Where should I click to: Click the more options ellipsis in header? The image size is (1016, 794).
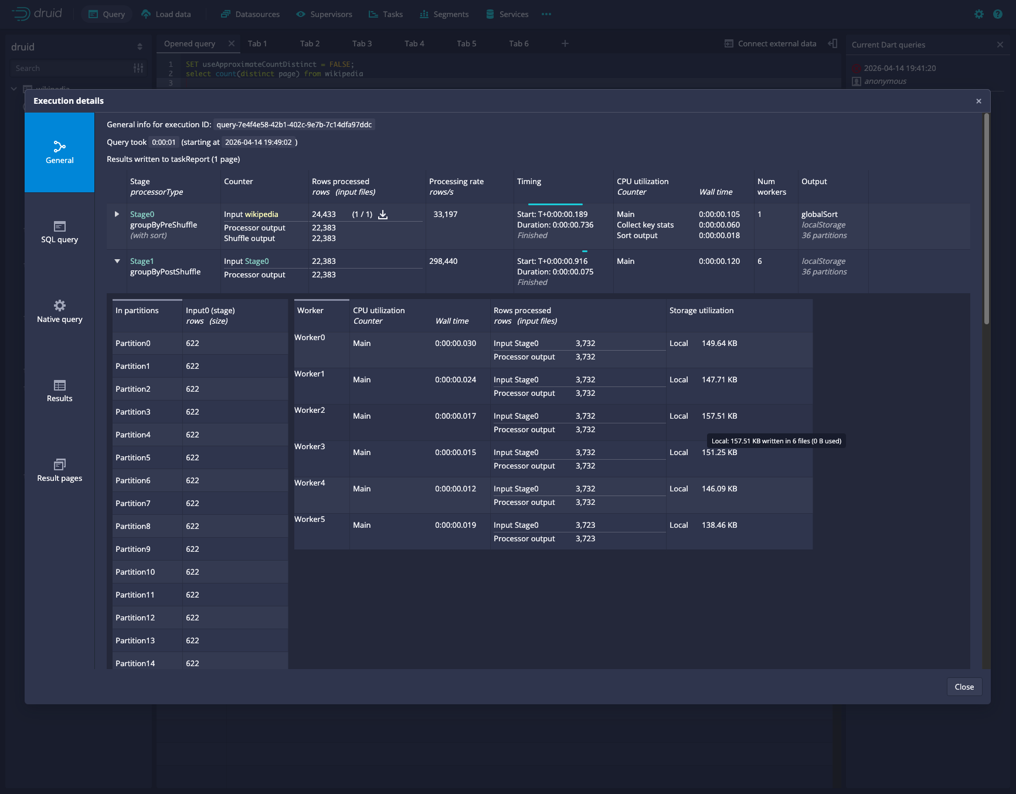pos(546,14)
